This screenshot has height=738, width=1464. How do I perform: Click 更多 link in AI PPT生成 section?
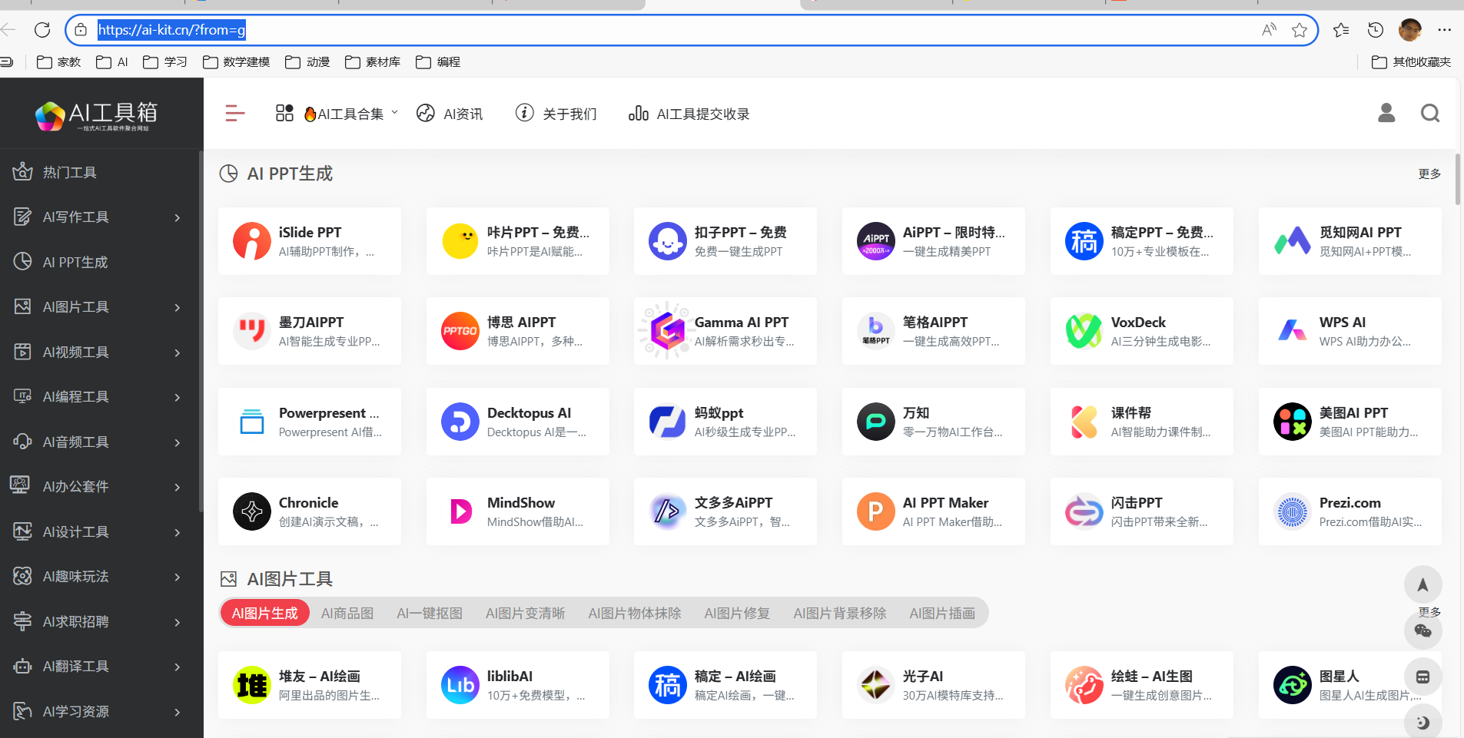(x=1429, y=174)
